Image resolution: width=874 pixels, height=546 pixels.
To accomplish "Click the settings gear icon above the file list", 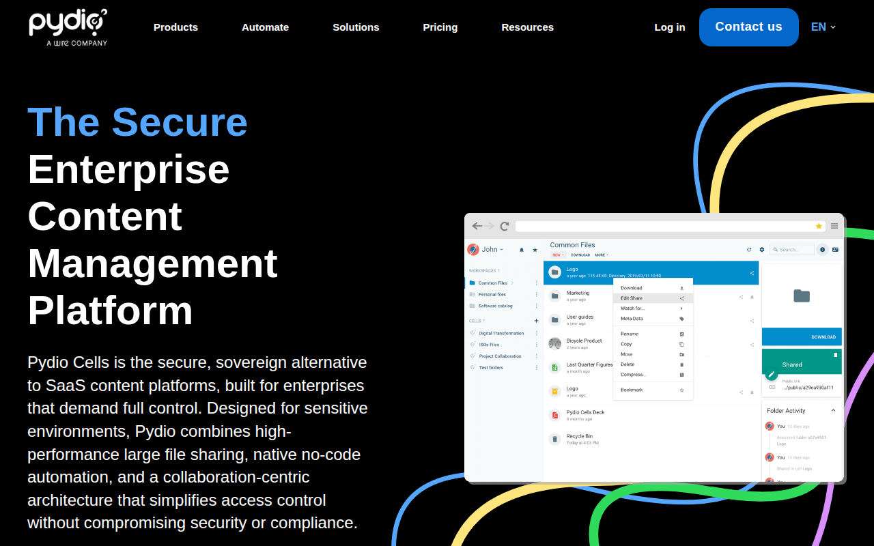I will pos(762,250).
